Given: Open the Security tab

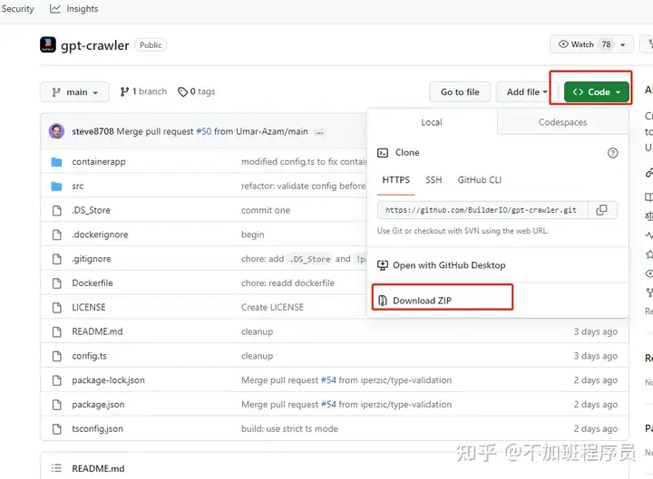Looking at the screenshot, I should [17, 9].
